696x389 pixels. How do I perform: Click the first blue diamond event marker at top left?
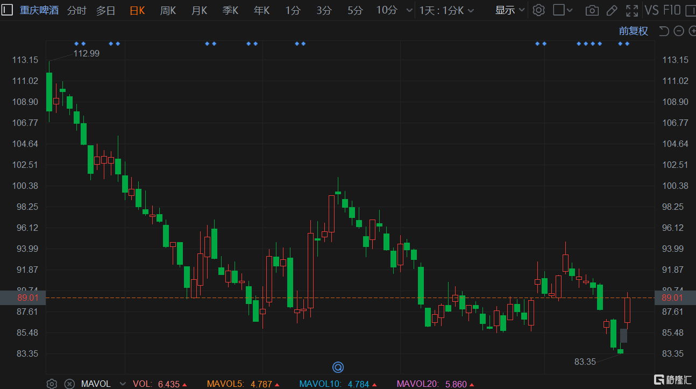click(x=76, y=44)
